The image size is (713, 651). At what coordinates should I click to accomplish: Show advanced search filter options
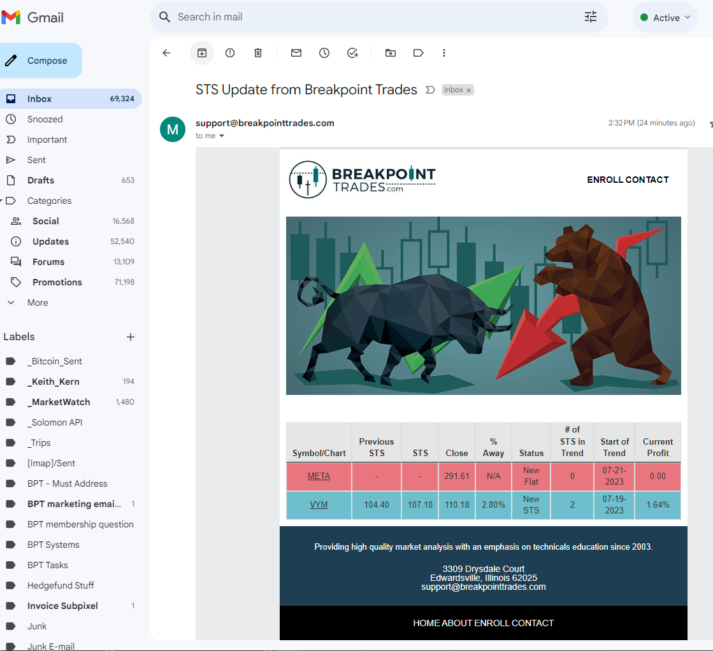tap(590, 17)
